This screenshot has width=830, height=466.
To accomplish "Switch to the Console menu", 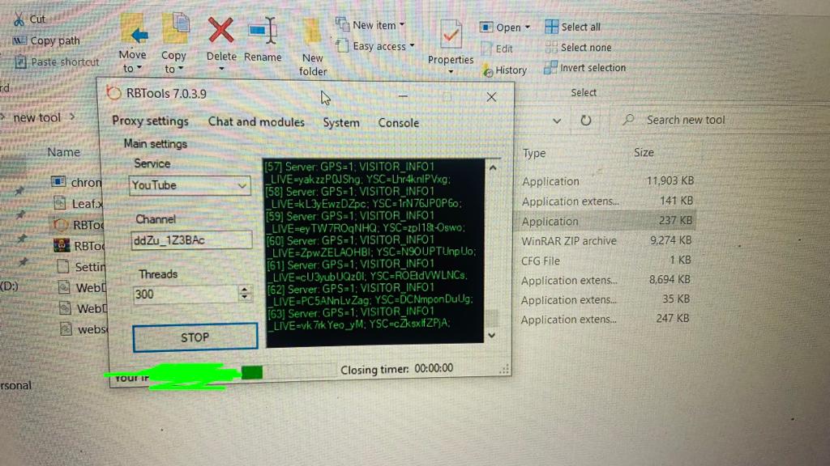I will (x=398, y=123).
